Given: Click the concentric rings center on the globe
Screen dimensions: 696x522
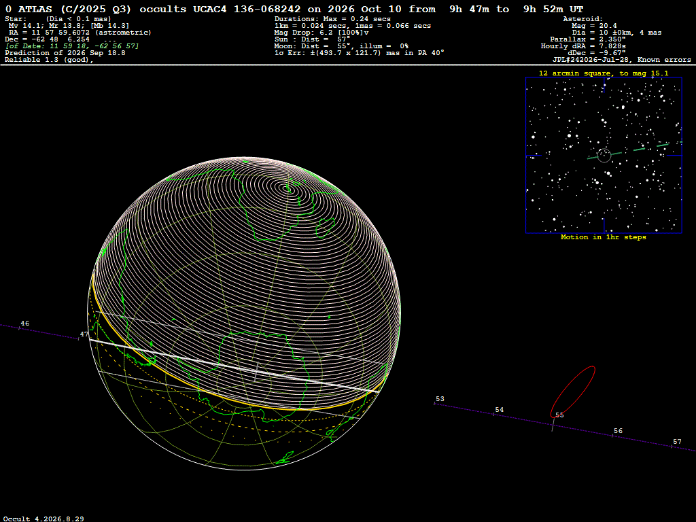Looking at the screenshot, I should (288, 190).
